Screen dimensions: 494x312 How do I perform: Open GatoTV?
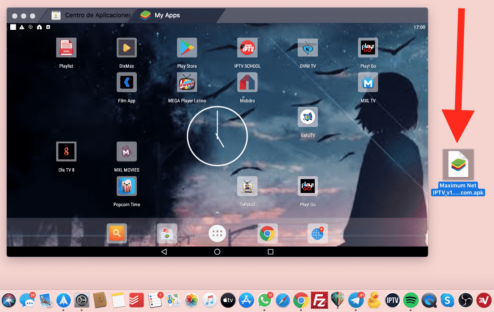pyautogui.click(x=308, y=117)
